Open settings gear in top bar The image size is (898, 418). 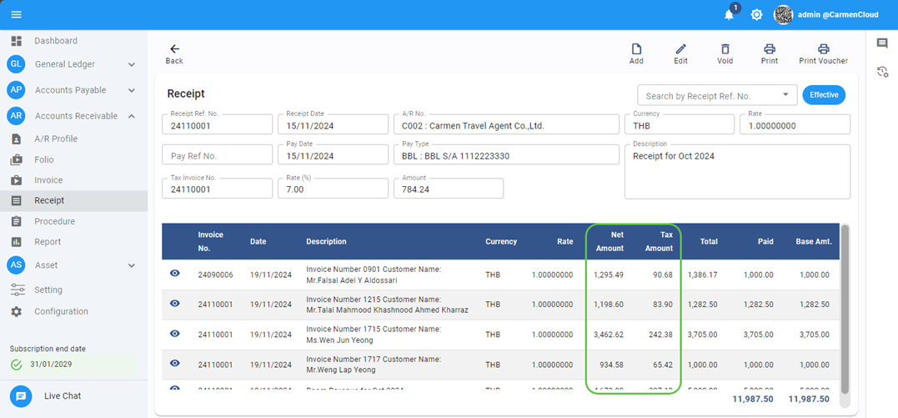[756, 15]
